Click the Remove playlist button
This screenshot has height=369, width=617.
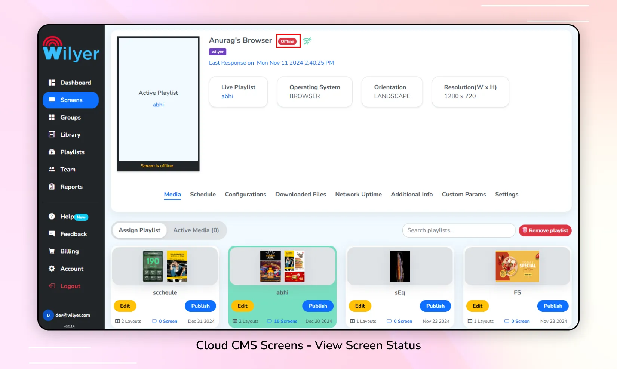[545, 230]
